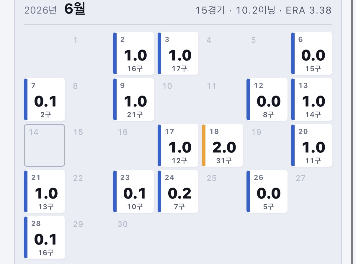Select the June 3 card with 17구
Screen dimensions: 356x264
pyautogui.click(x=178, y=53)
